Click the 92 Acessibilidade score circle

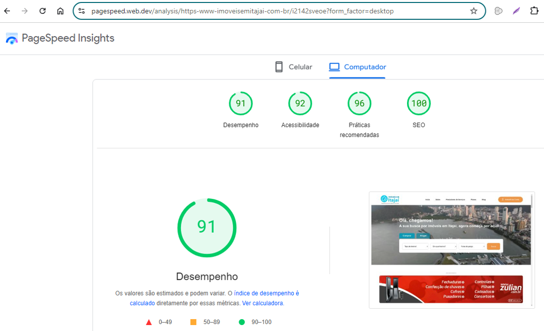(300, 103)
